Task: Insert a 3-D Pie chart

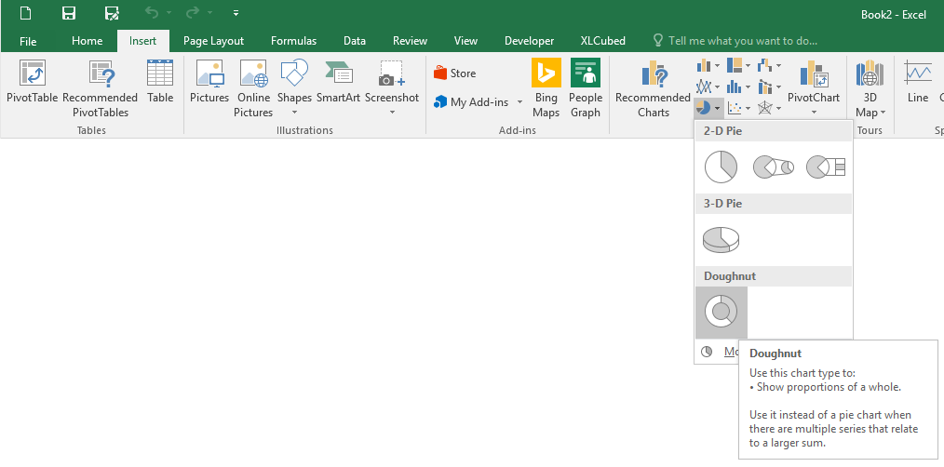Action: [721, 239]
